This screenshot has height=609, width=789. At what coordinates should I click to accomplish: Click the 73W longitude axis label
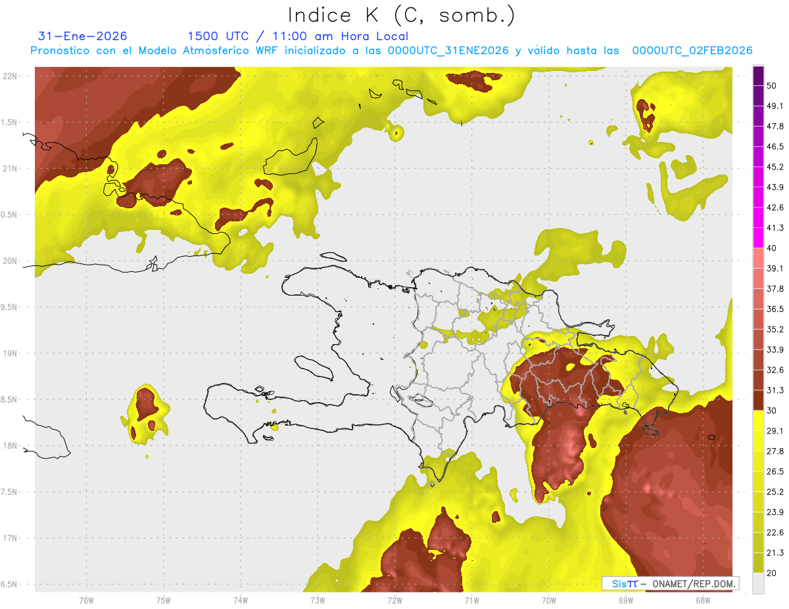click(318, 600)
